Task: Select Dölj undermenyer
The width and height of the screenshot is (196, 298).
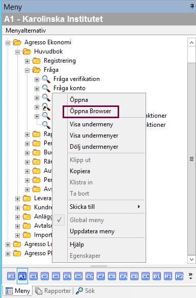Action: coord(94,147)
